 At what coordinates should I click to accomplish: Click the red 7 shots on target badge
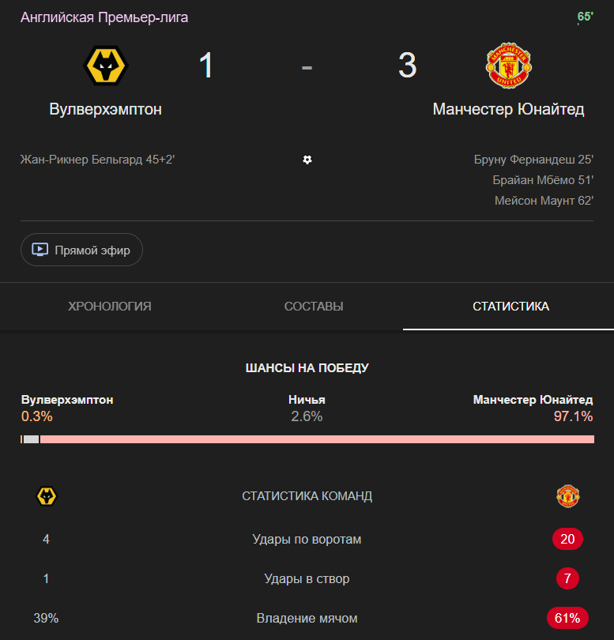click(567, 579)
